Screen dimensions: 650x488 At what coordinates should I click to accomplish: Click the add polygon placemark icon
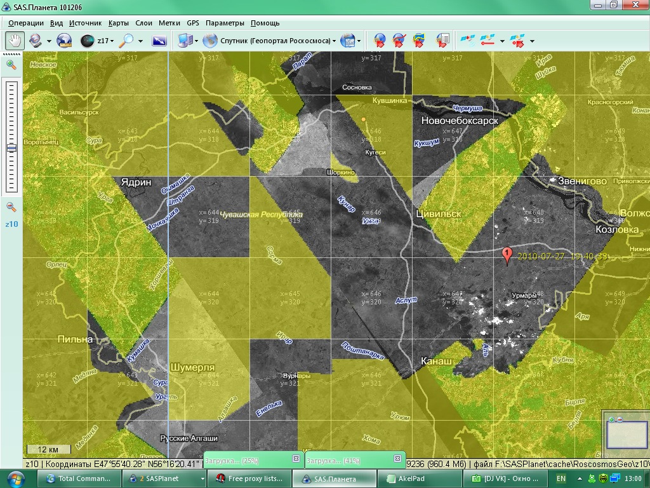[x=419, y=41]
